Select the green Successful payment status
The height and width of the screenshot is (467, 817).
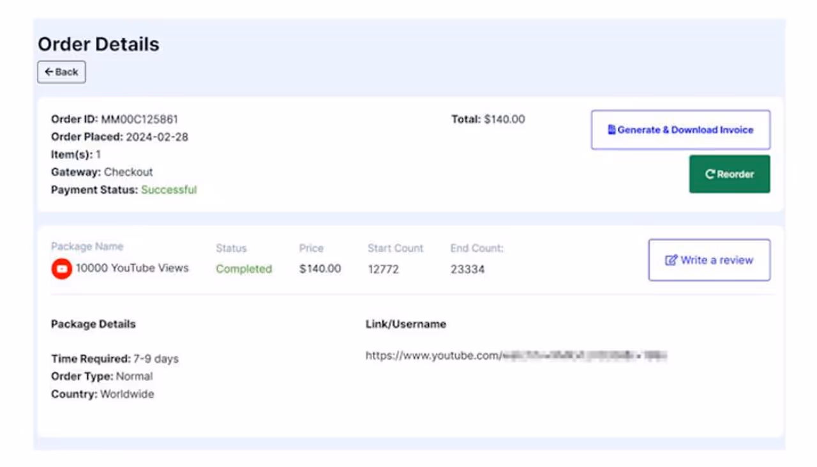point(169,190)
